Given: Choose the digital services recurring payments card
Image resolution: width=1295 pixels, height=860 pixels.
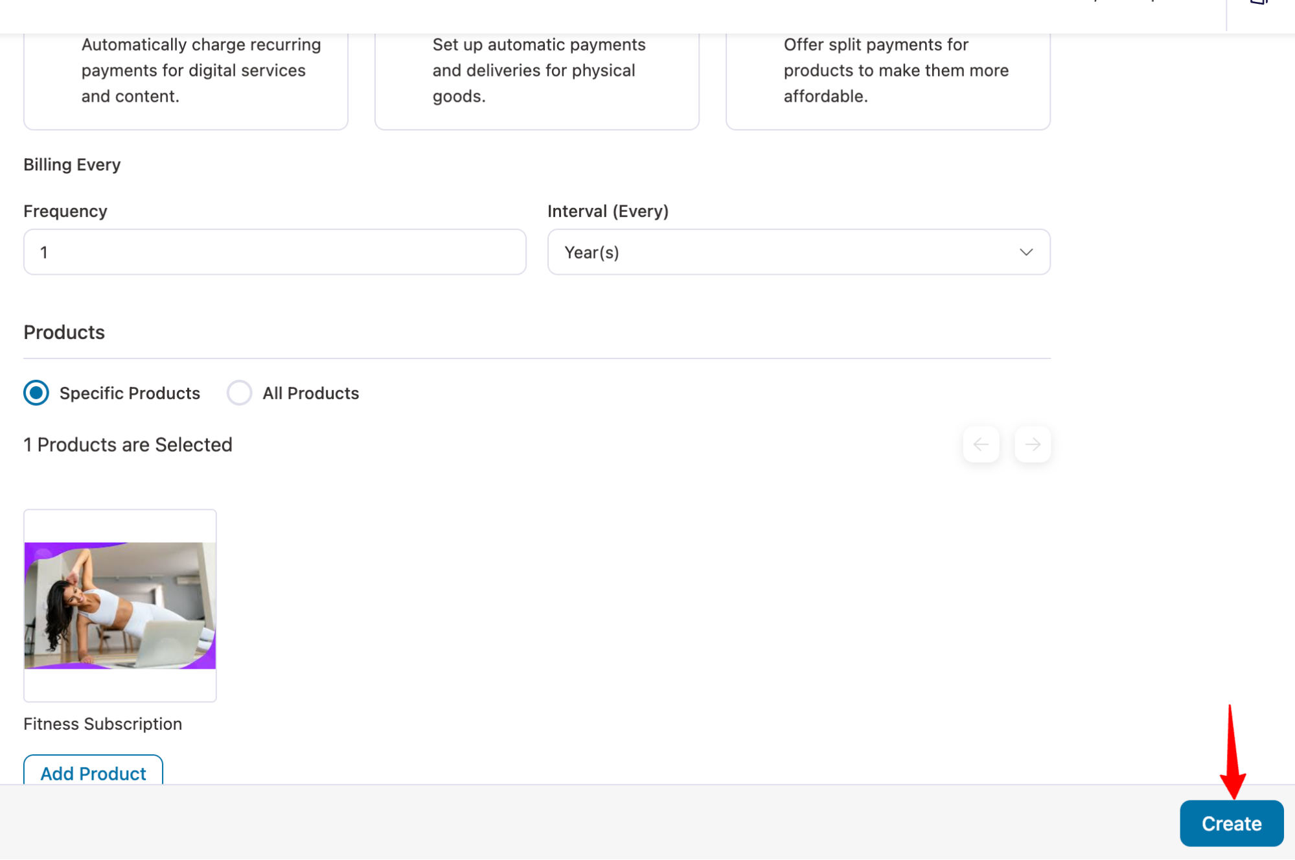Looking at the screenshot, I should [185, 70].
